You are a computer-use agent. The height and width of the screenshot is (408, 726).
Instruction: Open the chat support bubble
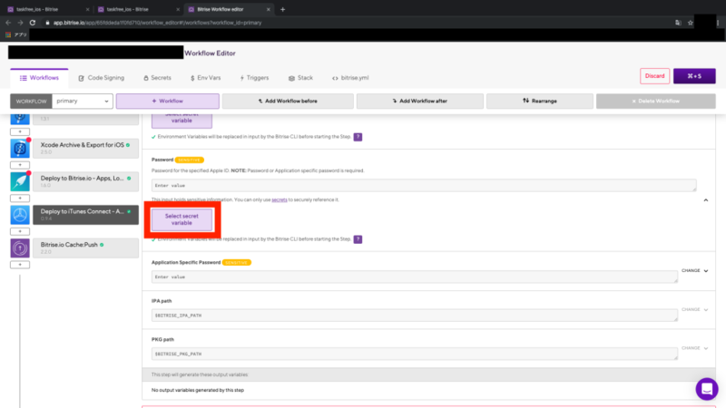(x=707, y=389)
